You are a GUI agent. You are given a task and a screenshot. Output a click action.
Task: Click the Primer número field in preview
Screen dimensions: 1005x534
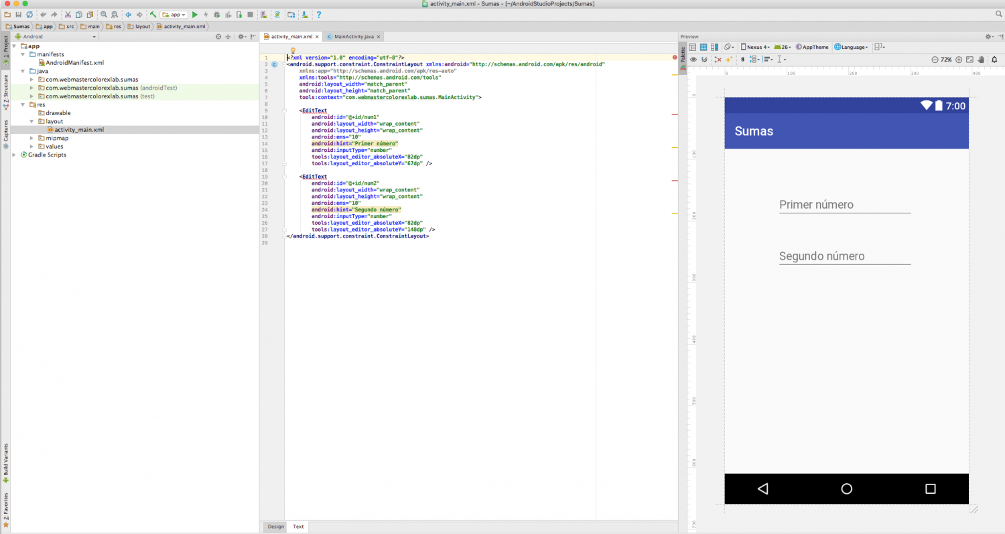click(x=845, y=205)
